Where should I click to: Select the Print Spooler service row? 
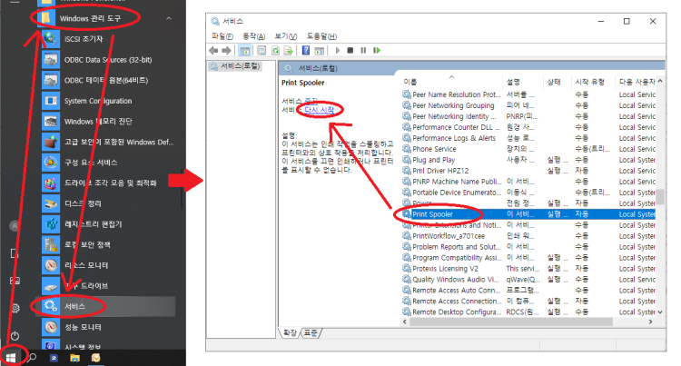point(528,214)
